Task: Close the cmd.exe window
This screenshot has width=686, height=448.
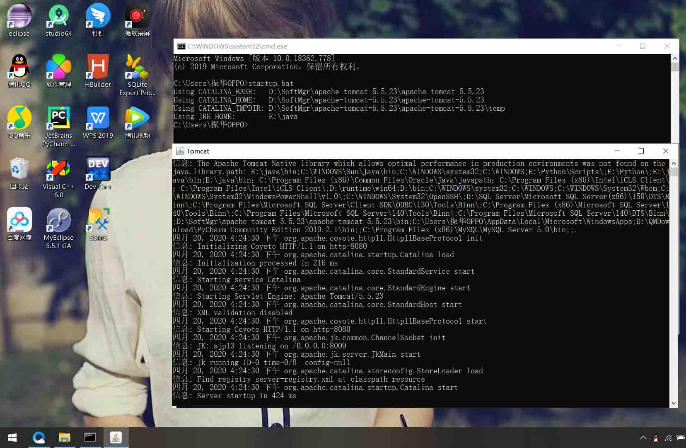Action: pyautogui.click(x=667, y=46)
